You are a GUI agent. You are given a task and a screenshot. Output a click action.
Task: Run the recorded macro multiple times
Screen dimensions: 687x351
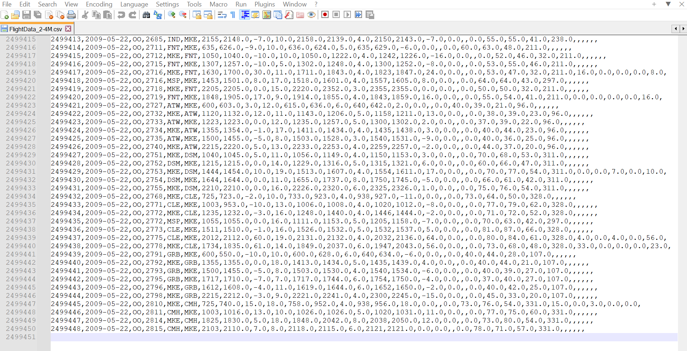coord(359,15)
